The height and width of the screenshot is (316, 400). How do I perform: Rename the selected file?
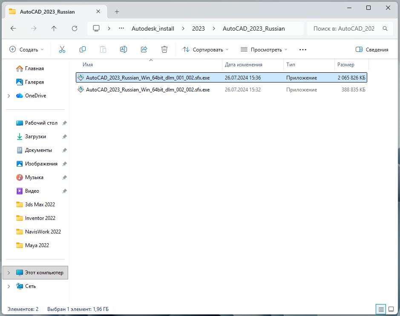[x=124, y=49]
